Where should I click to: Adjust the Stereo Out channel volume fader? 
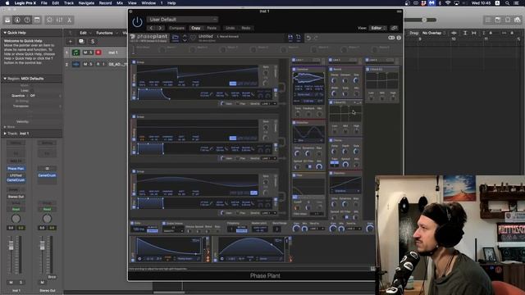[42, 246]
